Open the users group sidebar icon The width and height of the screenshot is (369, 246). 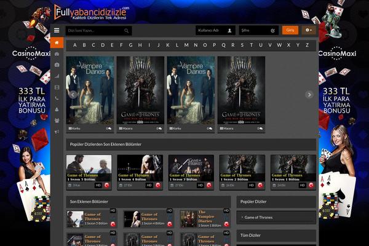(57, 121)
